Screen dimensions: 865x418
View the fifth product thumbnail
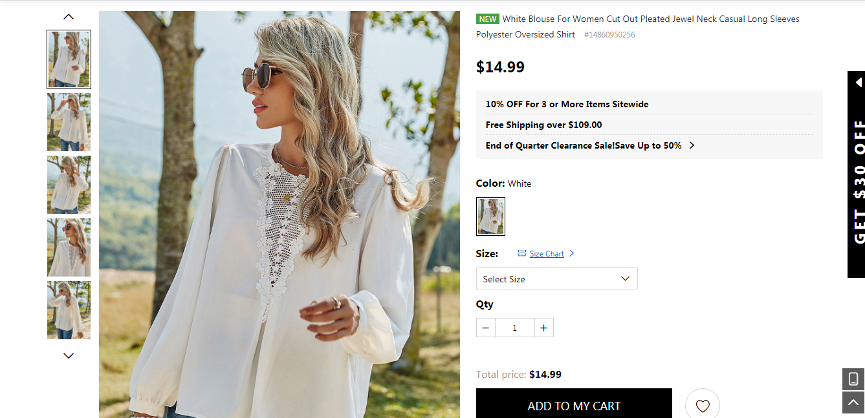tap(69, 310)
